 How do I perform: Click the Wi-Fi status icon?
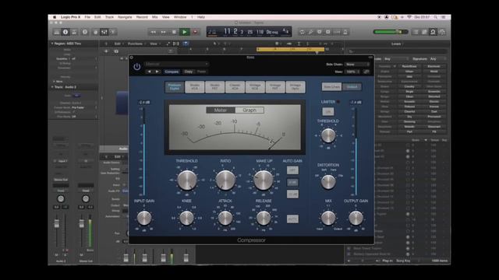pos(409,17)
